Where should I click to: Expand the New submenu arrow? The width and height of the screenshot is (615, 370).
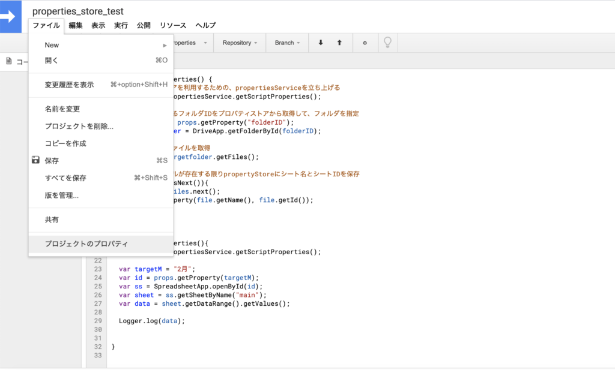(165, 46)
